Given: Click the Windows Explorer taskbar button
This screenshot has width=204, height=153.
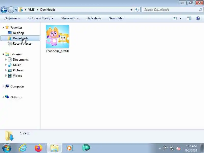Looking at the screenshot, I should (x=54, y=148).
